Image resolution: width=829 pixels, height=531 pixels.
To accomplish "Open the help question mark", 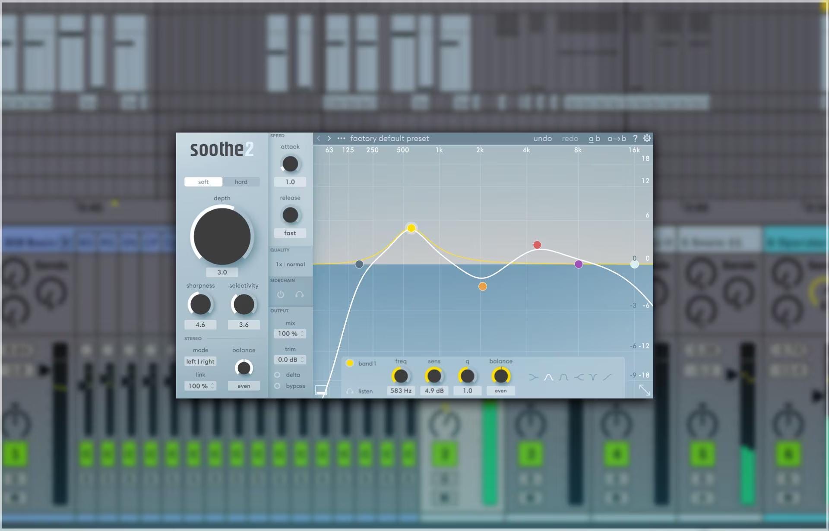I will (635, 139).
